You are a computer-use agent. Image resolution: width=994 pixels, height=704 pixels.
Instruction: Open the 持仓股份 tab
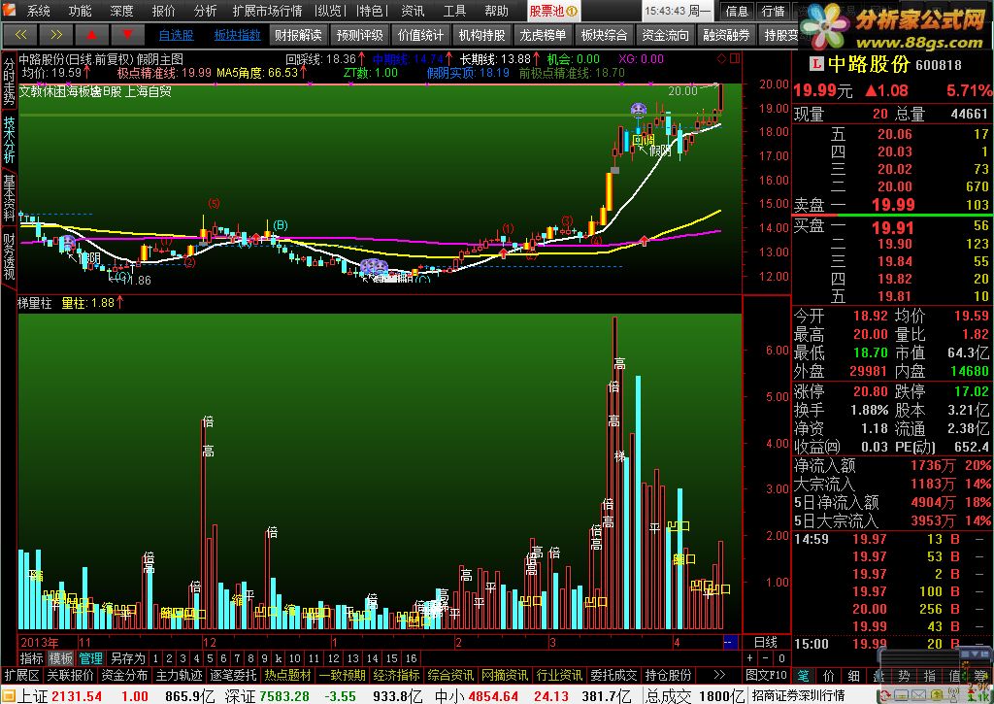point(668,675)
